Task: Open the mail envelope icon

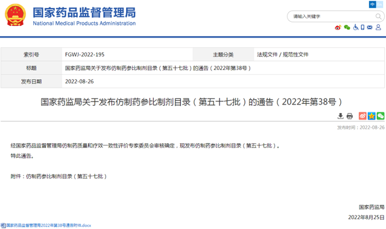Action: pyautogui.click(x=370, y=27)
